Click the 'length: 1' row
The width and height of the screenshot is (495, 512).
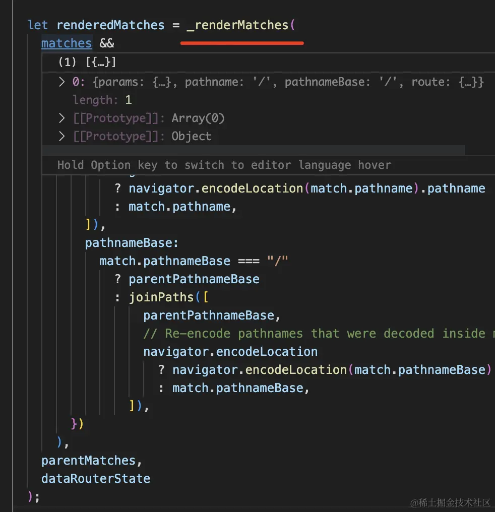(102, 100)
